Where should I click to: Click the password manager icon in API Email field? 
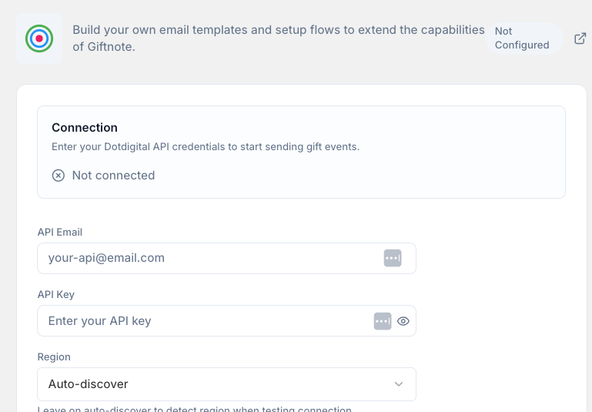393,258
